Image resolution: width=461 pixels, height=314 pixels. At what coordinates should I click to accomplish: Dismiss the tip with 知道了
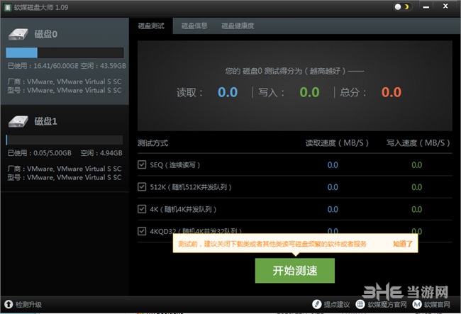point(403,244)
